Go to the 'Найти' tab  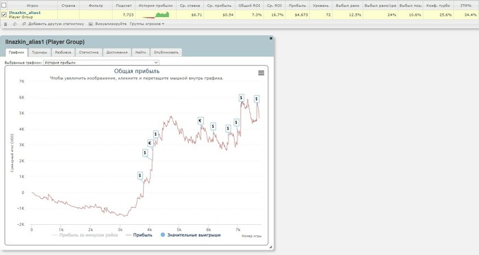click(140, 53)
